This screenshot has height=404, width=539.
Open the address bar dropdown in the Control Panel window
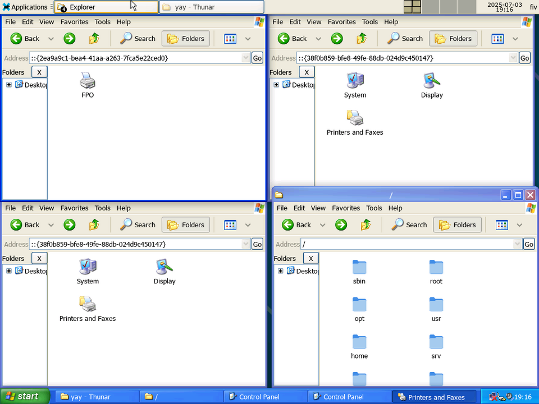[x=513, y=58]
